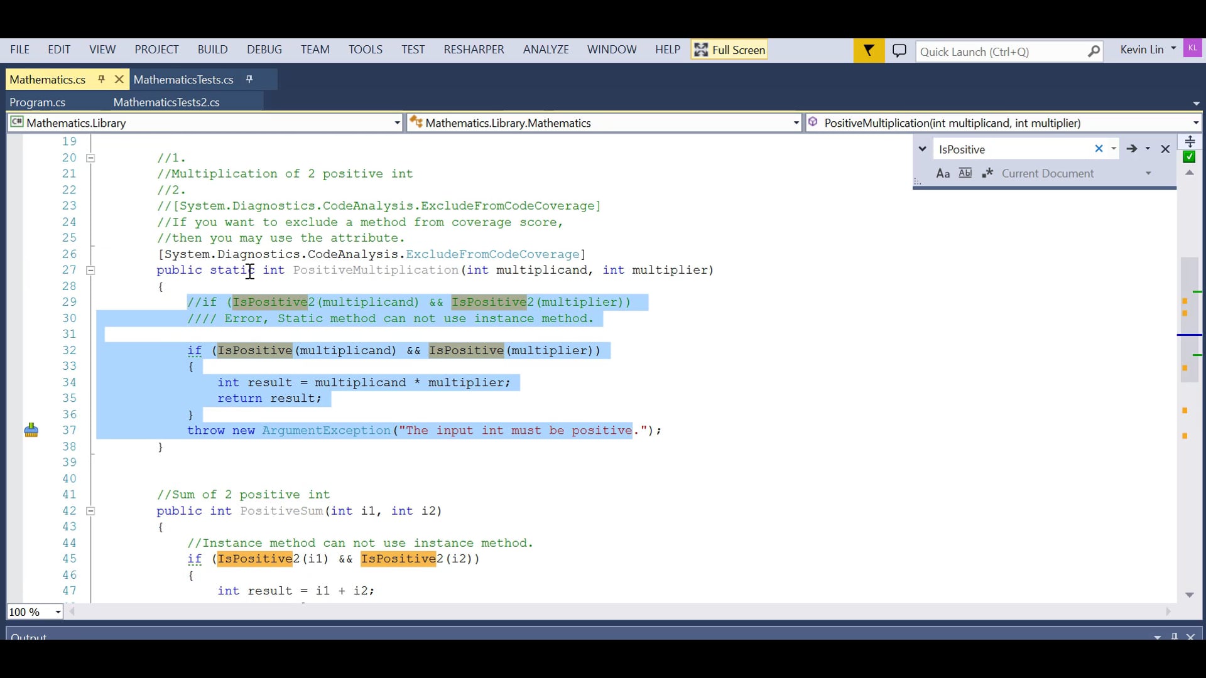Viewport: 1206px width, 678px height.
Task: Click the ReSharper quick-fix icon in margin
Action: [31, 431]
